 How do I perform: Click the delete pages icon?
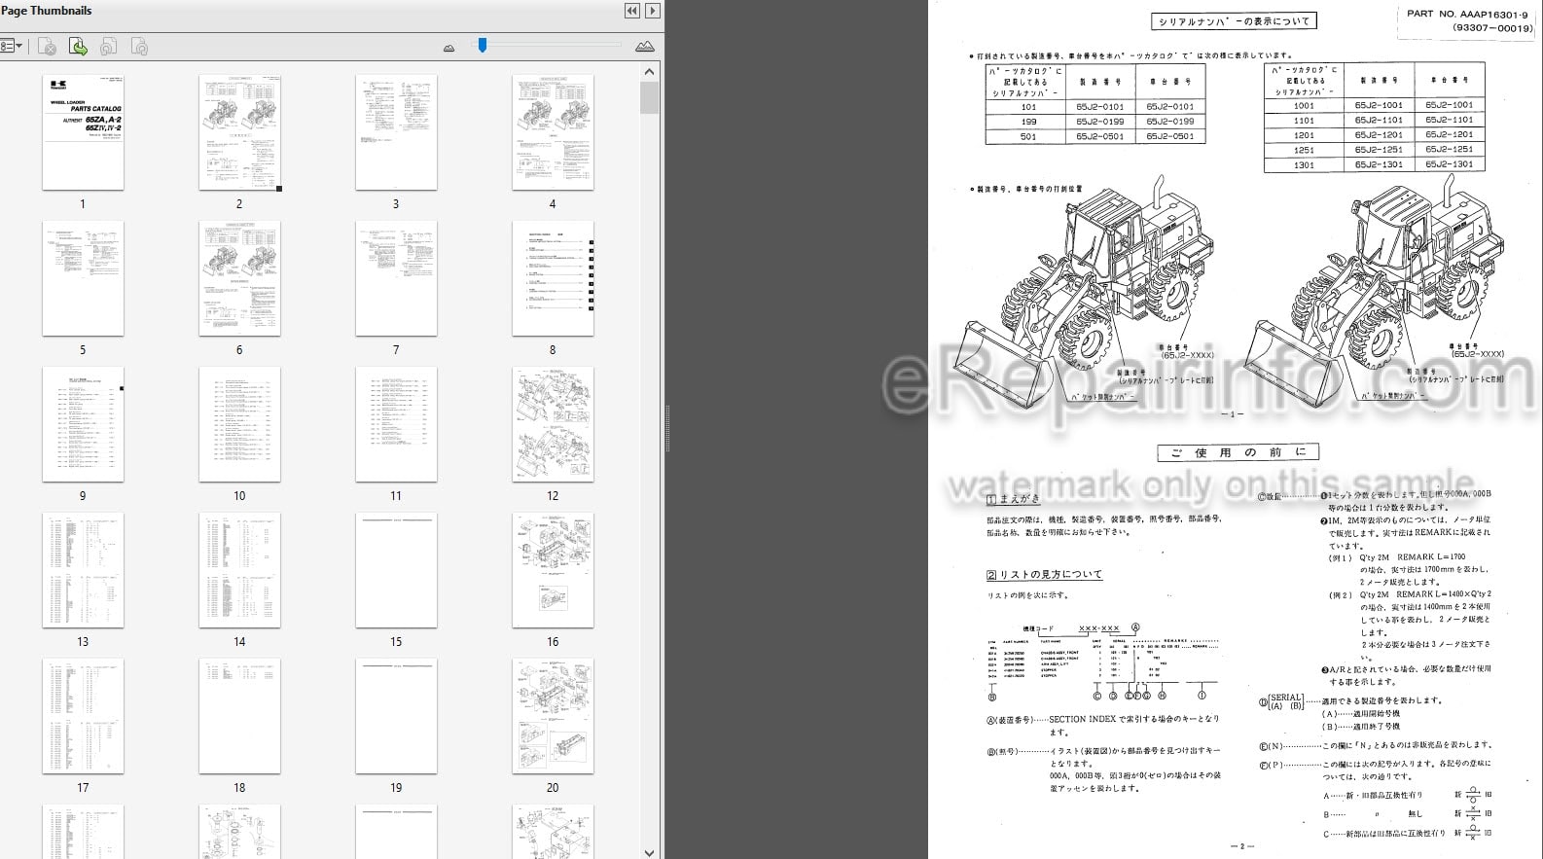coord(47,46)
